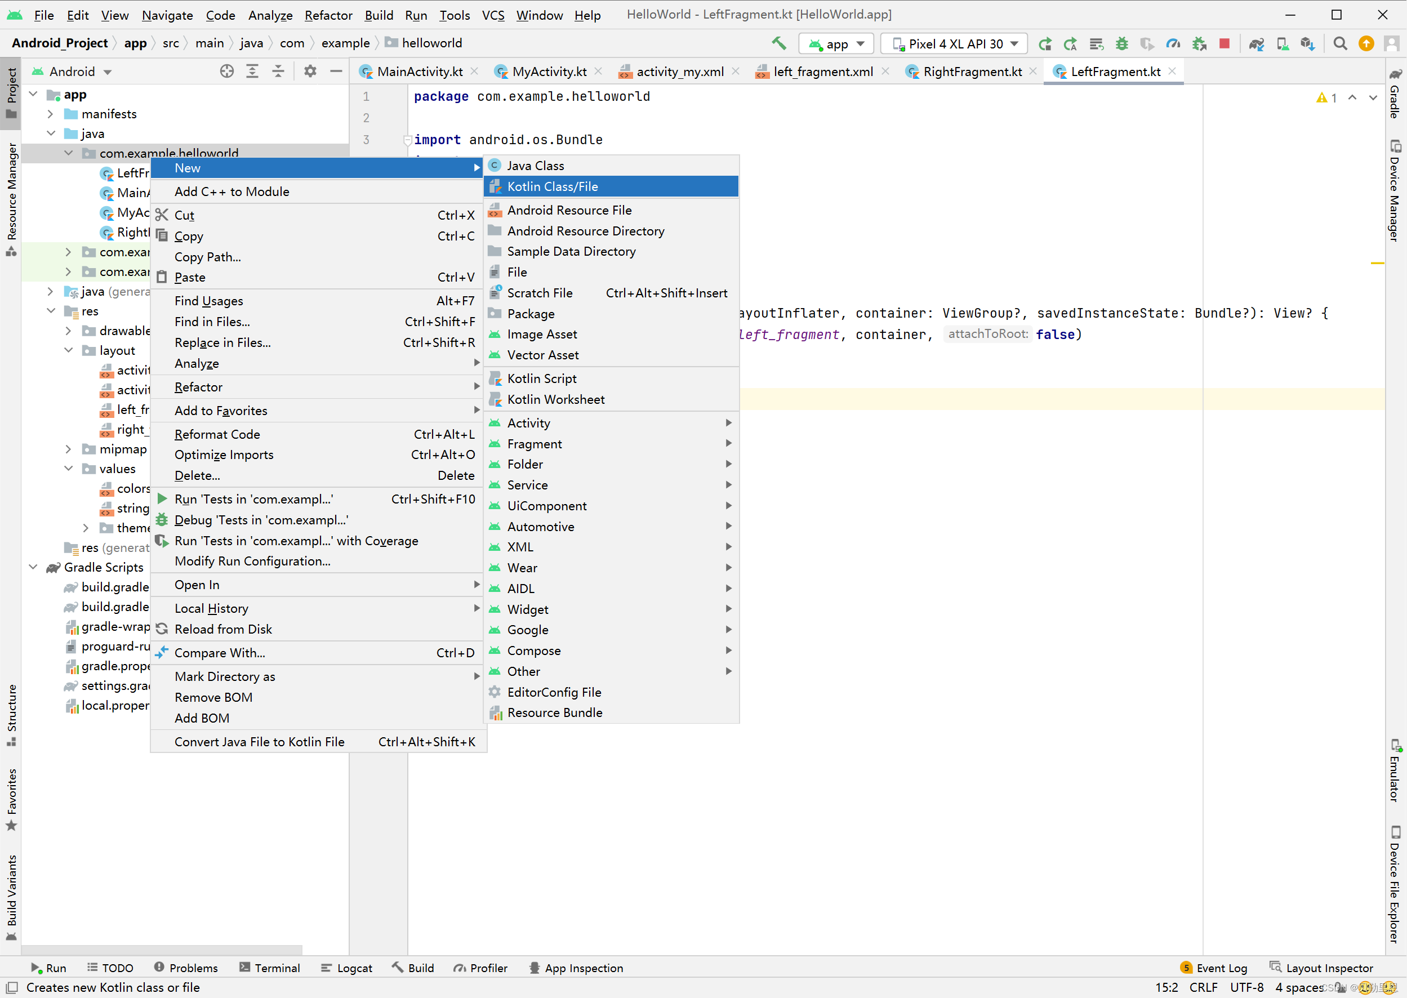The height and width of the screenshot is (998, 1407).
Task: Select Kotlin Class/File in New submenu
Action: point(552,187)
